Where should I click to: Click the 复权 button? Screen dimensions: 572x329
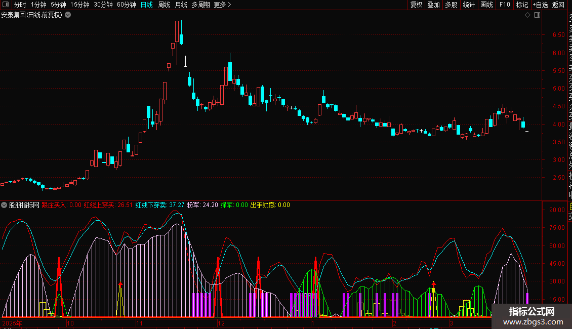coord(416,5)
